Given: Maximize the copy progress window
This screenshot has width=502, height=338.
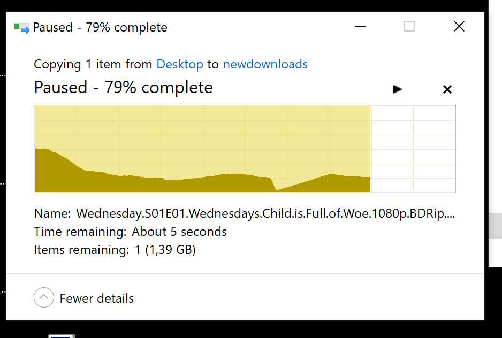Looking at the screenshot, I should [x=409, y=26].
